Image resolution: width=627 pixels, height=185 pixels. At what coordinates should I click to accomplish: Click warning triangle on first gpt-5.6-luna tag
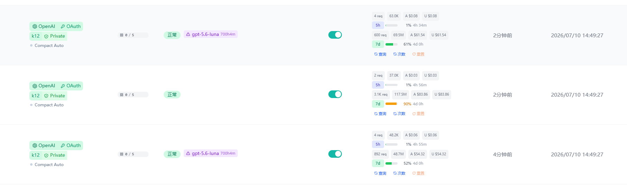[188, 34]
